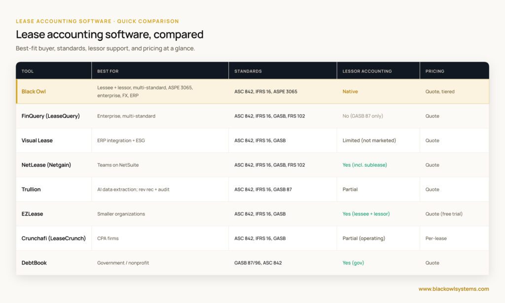Select FinQuery (LeaseQuery) tool name

click(x=51, y=116)
